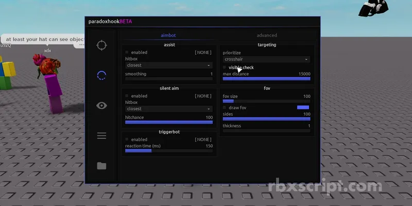Adjust the fov size slider

tap(266, 101)
